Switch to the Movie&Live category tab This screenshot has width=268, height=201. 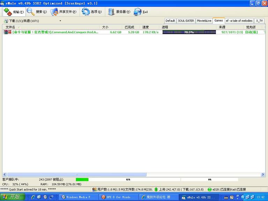coord(204,21)
